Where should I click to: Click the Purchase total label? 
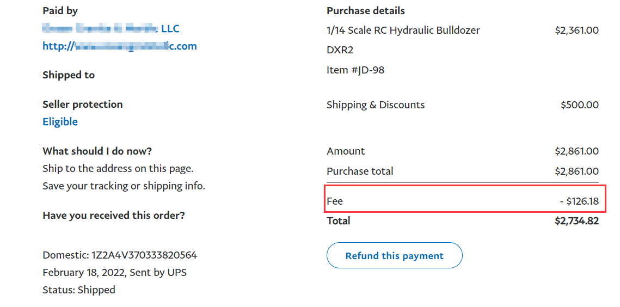pos(360,171)
